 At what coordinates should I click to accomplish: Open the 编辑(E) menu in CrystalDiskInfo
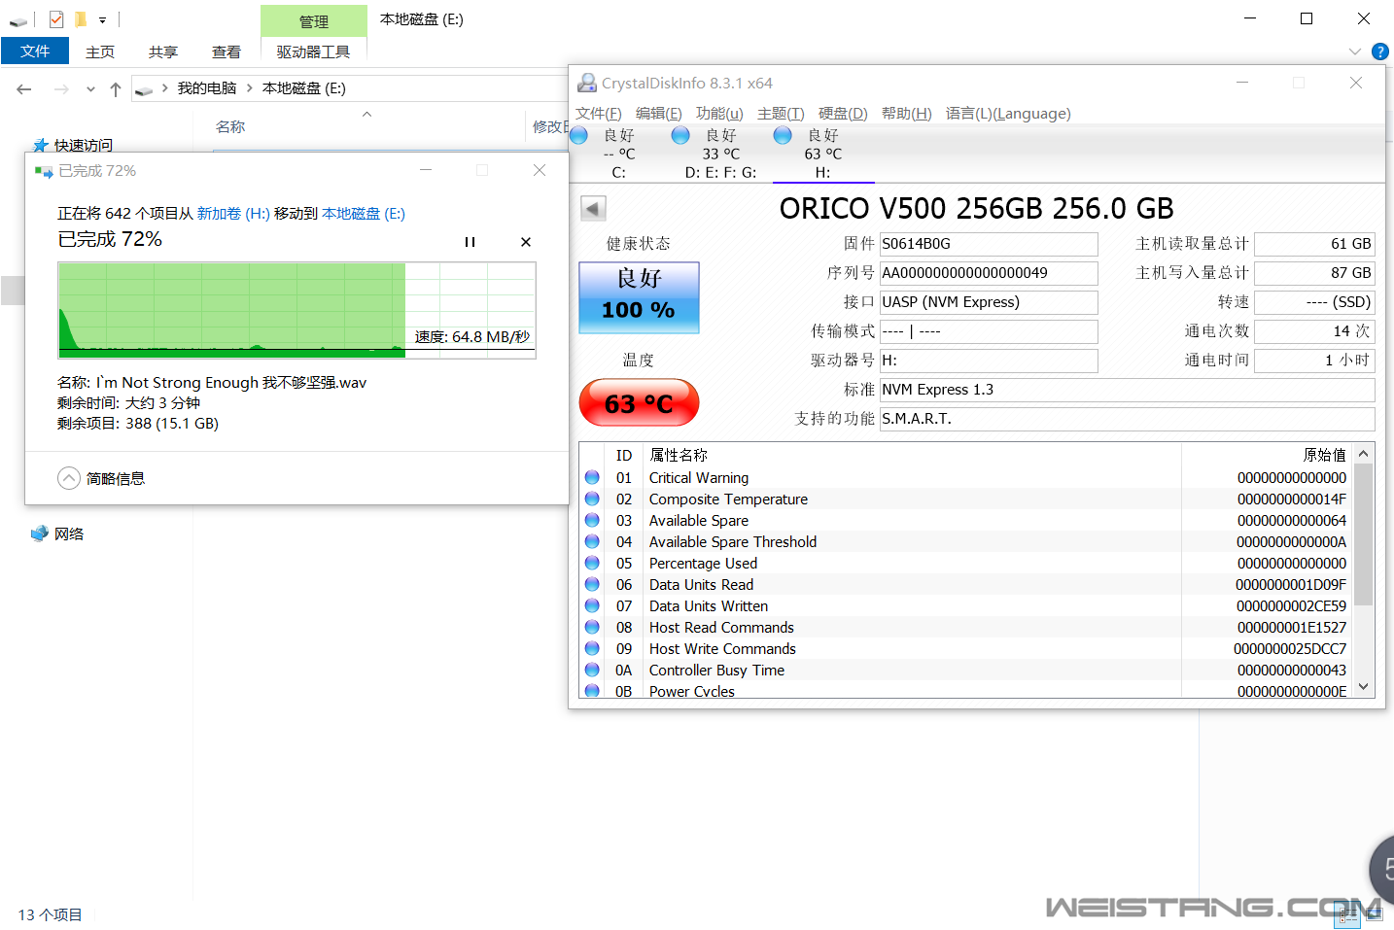(x=658, y=114)
